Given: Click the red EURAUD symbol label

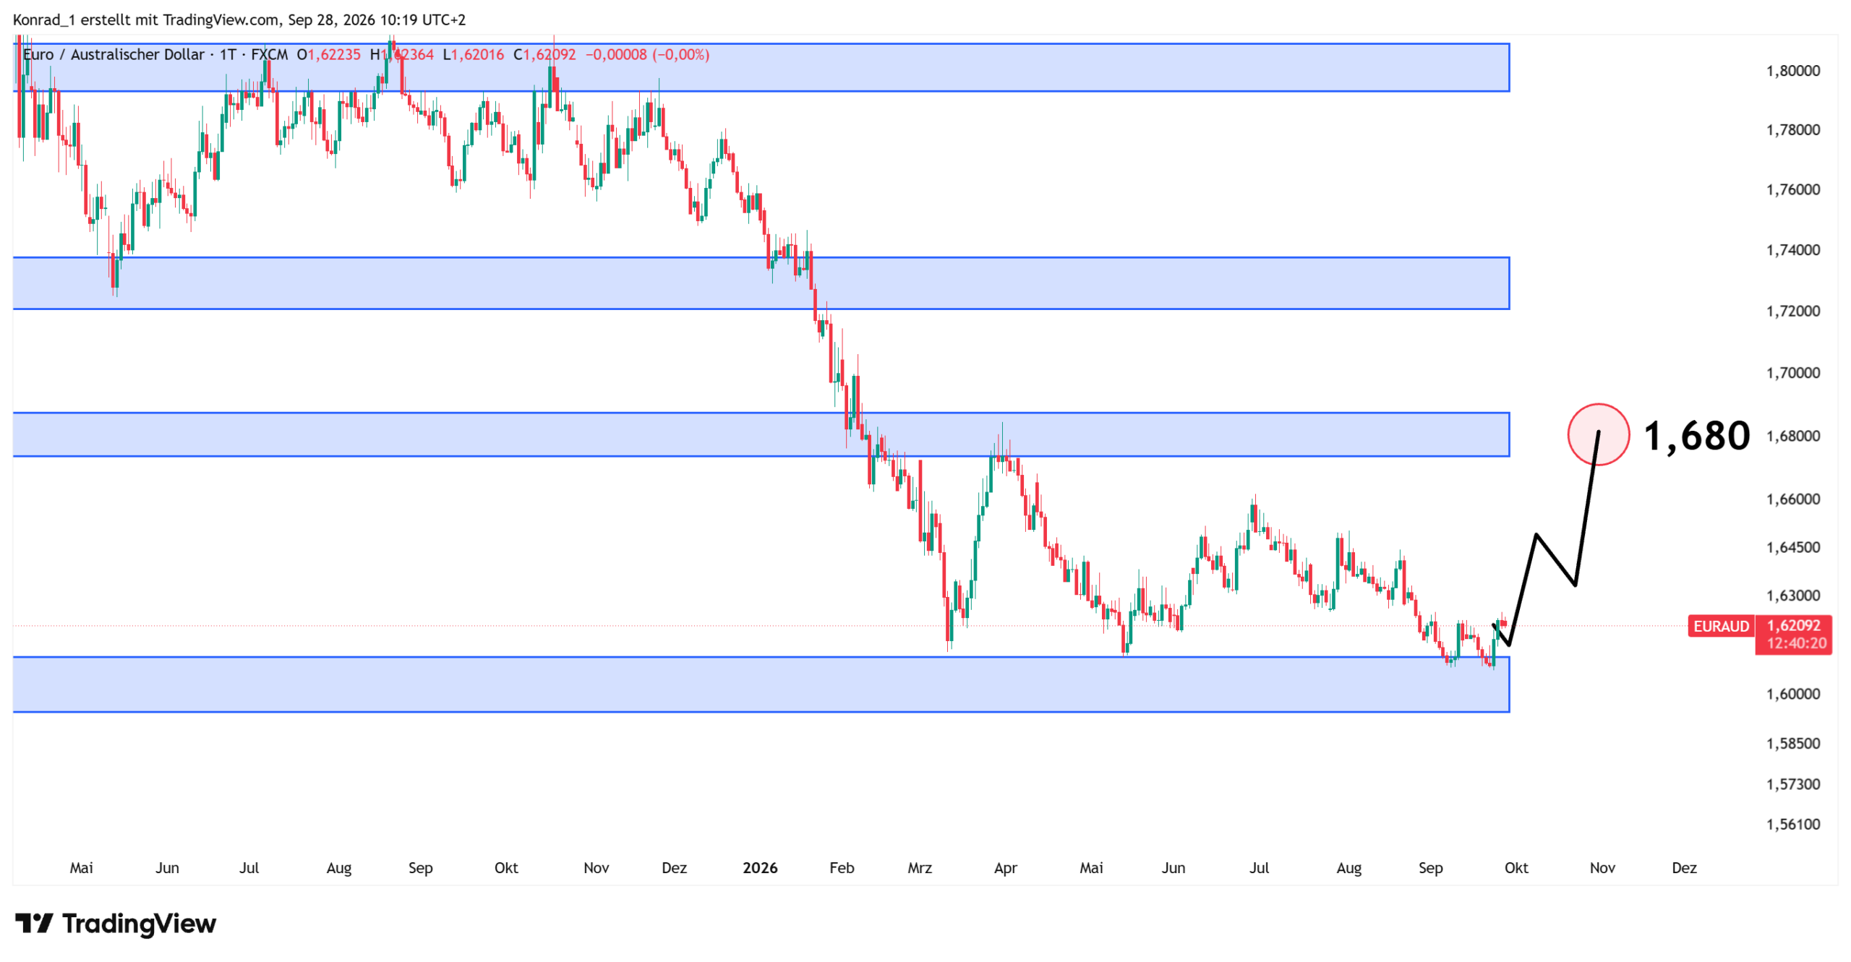Looking at the screenshot, I should tap(1721, 626).
